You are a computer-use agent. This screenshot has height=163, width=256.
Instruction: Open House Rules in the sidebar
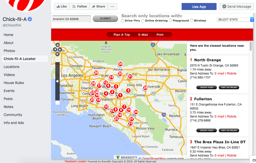pyautogui.click(x=14, y=83)
